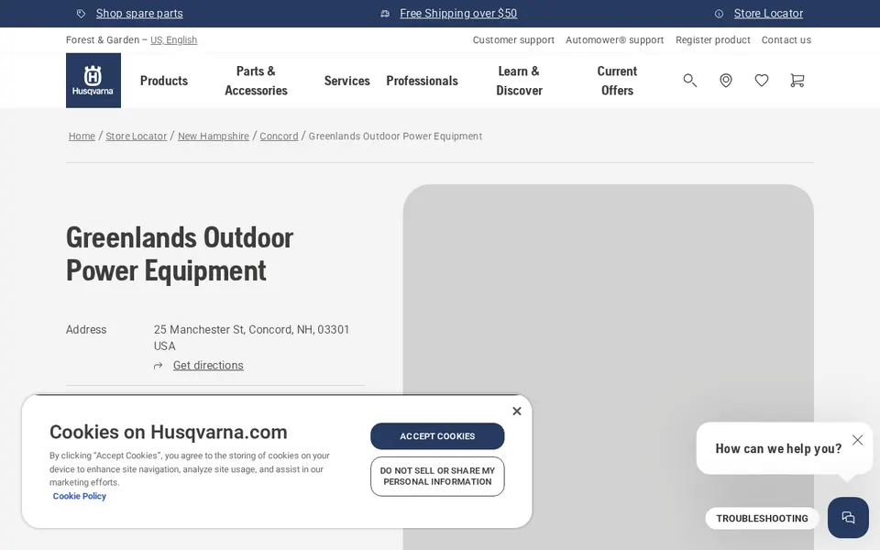Click the 'Address' label
Screen dimensions: 880x550
click(86, 329)
